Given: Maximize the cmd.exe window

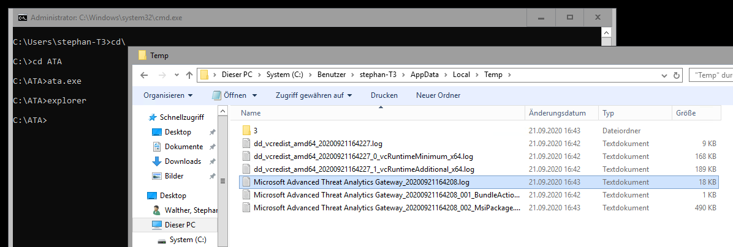Looking at the screenshot, I should [x=570, y=18].
